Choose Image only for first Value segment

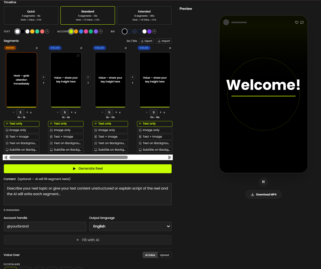click(66, 130)
